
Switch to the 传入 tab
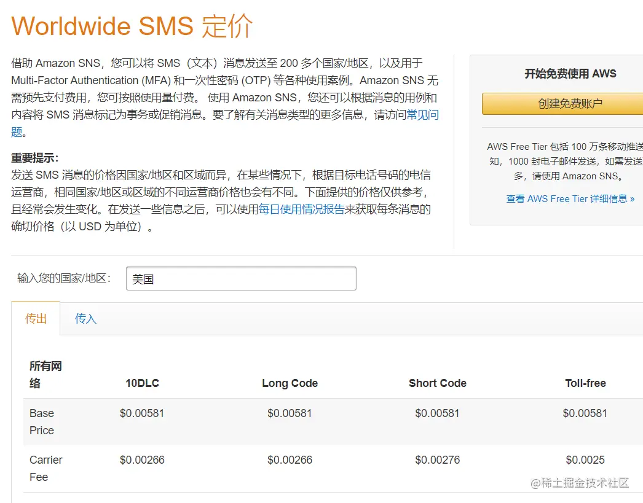84,319
